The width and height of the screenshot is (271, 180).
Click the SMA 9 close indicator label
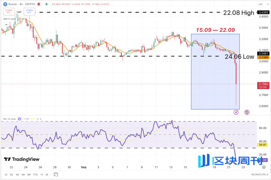click(9, 19)
